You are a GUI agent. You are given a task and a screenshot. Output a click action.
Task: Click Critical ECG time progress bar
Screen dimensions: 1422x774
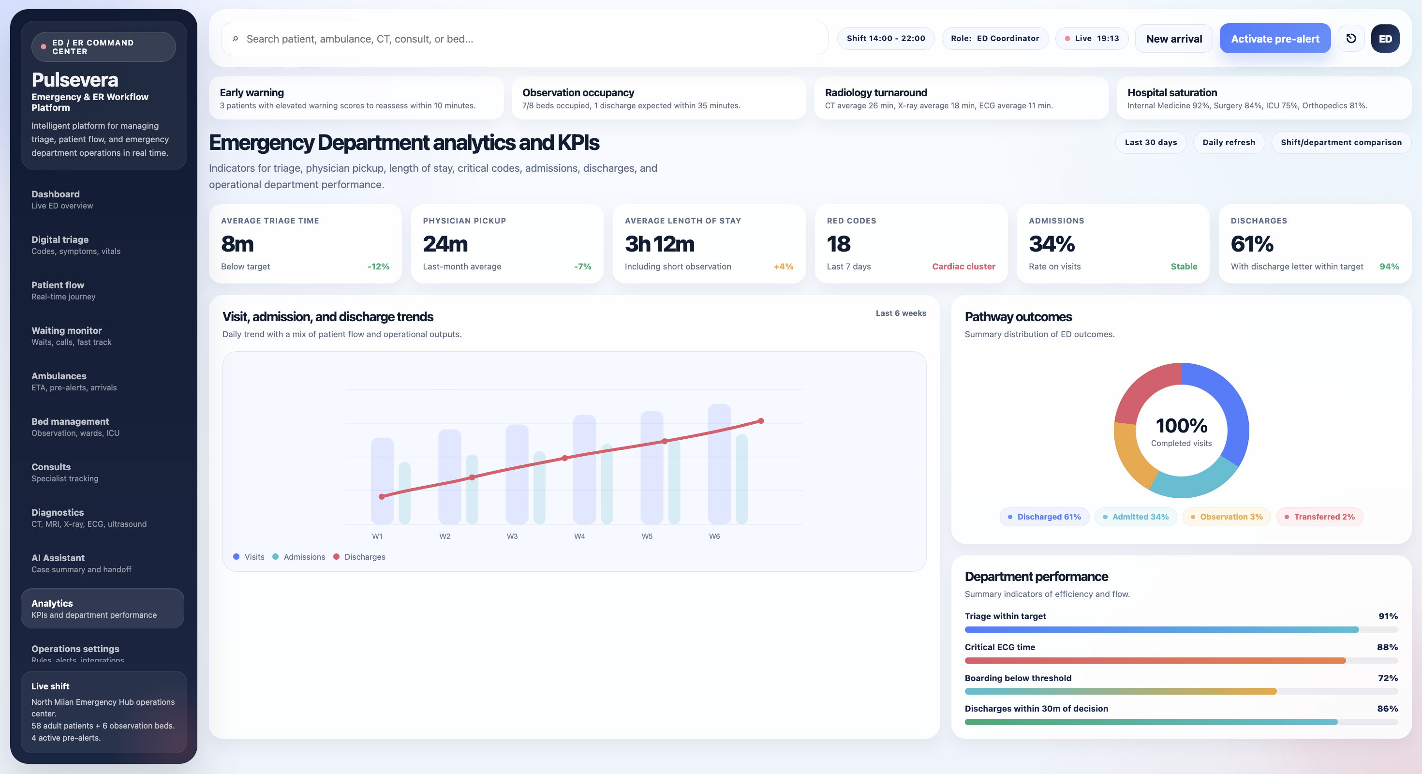coord(1181,661)
